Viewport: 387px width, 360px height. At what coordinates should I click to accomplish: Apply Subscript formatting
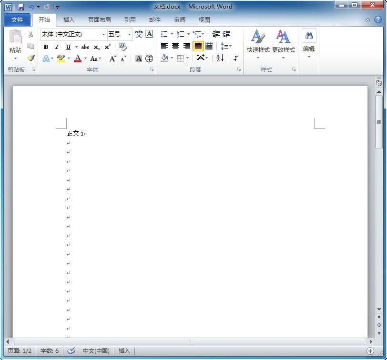[96, 47]
